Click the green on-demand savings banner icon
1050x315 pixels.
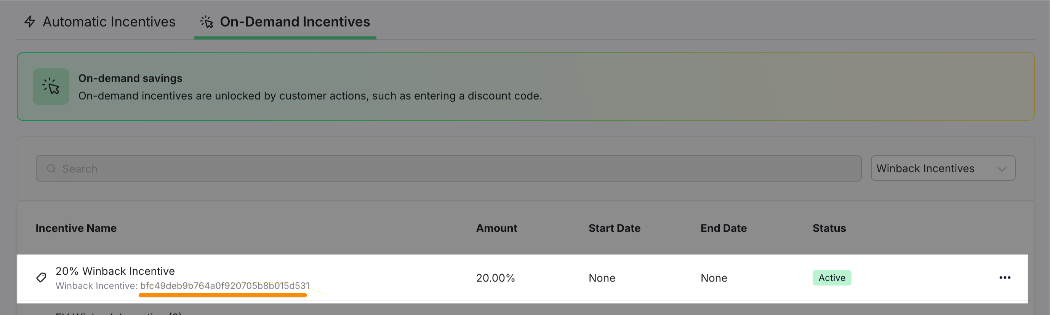[51, 86]
